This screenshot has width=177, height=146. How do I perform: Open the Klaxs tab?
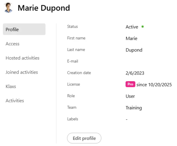click(11, 86)
